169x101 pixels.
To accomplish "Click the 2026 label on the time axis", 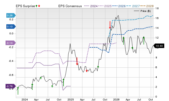I will [116, 99].
